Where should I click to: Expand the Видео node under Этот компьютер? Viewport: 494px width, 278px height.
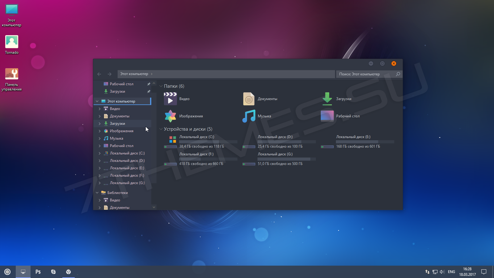click(99, 109)
